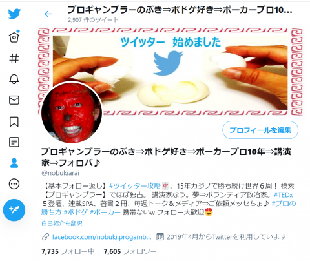Click 自己紹介を翻訳 translate bio link
The image size is (310, 261).
click(62, 224)
